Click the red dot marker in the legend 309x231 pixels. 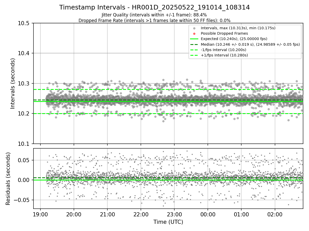[194, 34]
